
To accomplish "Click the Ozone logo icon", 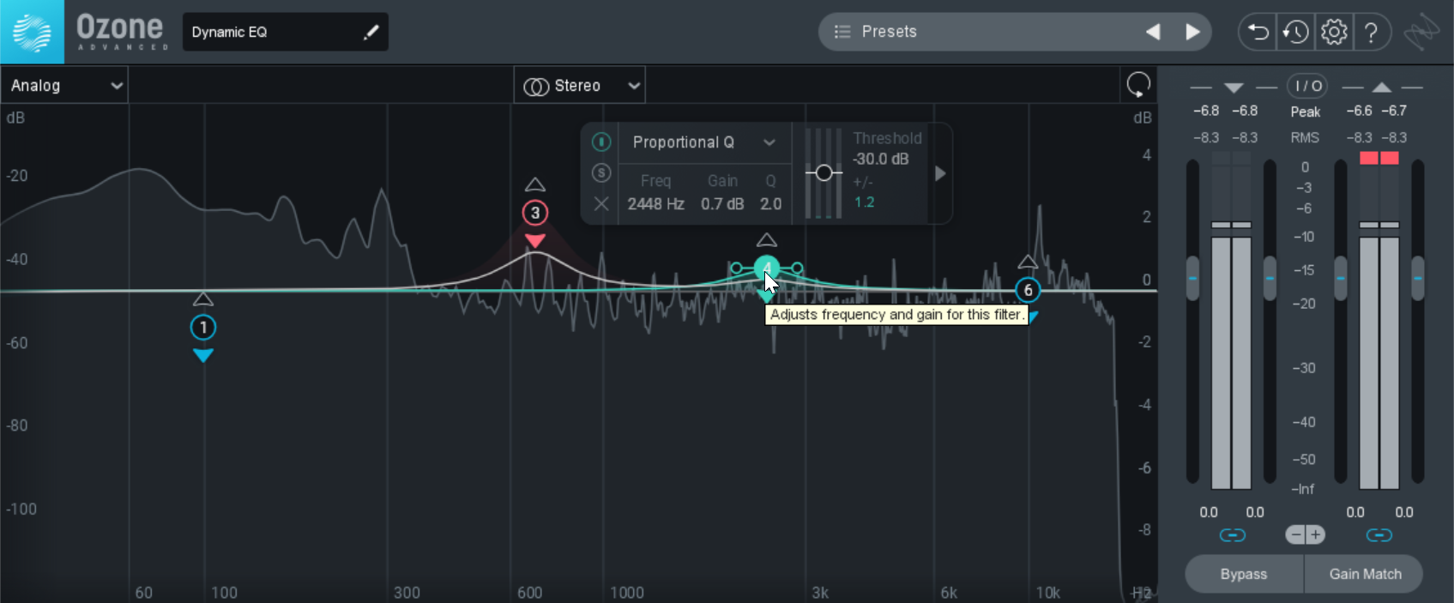I will tap(32, 32).
